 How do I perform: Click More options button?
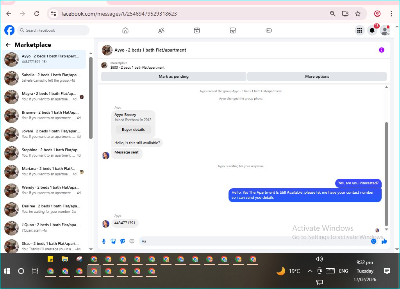tap(317, 77)
